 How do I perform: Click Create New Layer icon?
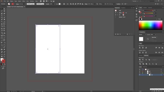[159, 91]
